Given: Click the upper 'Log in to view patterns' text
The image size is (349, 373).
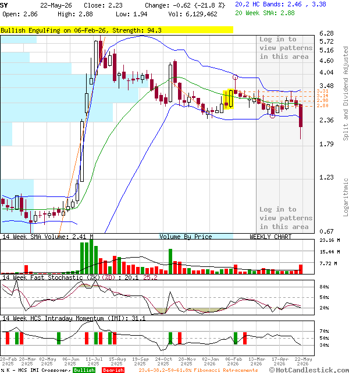Looking at the screenshot, I should click(286, 48).
